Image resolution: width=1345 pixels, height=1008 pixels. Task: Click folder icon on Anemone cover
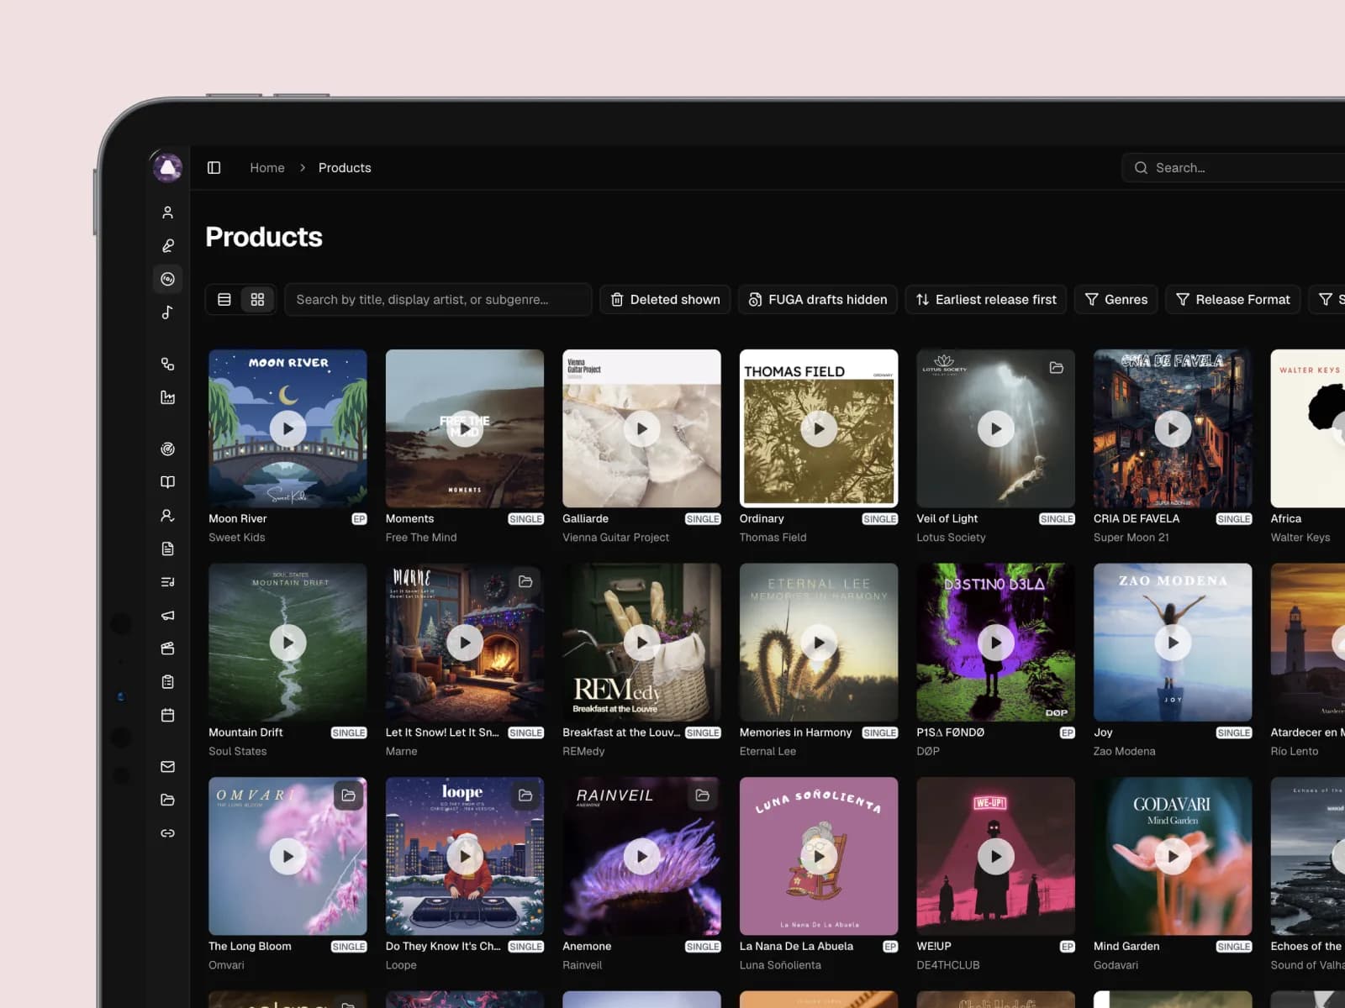click(702, 795)
